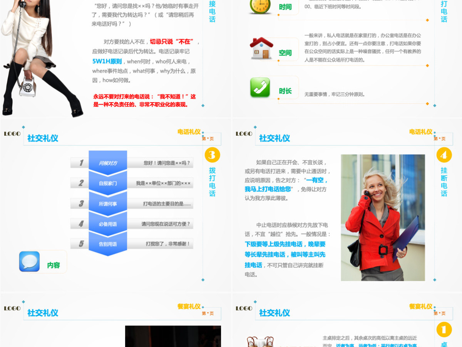Click the LOGO on the dark-photo 餐宴礼仪 slide

[x=12, y=308]
